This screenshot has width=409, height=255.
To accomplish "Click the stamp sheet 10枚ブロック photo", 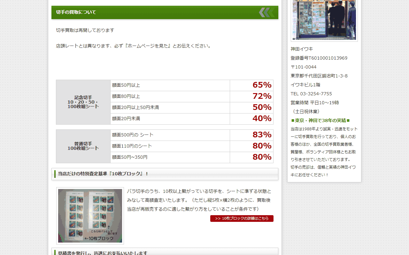I will coord(90,216).
